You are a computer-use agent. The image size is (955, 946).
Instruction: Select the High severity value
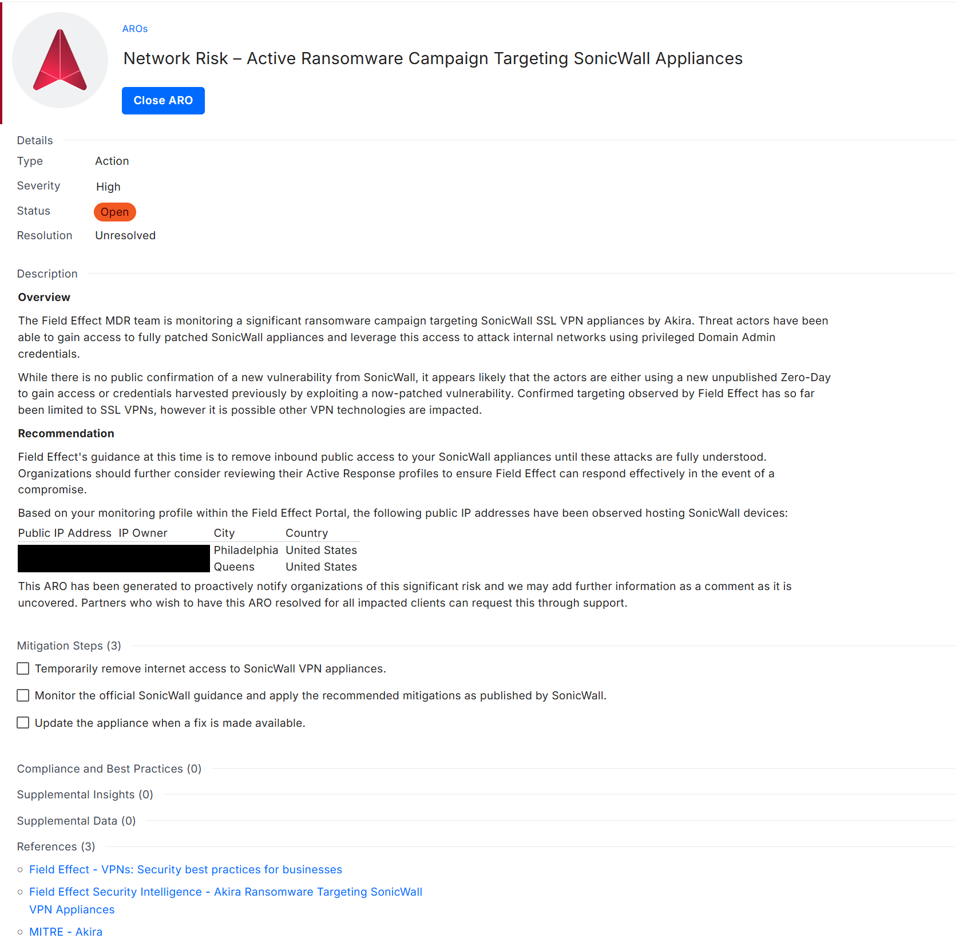pos(108,187)
